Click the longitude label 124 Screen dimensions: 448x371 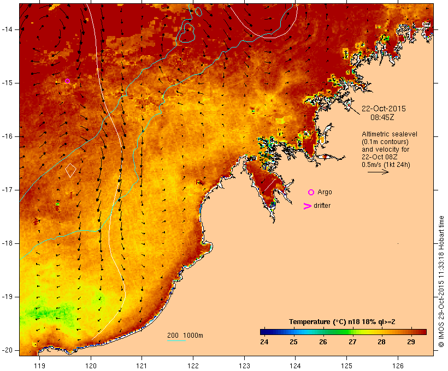(x=296, y=366)
